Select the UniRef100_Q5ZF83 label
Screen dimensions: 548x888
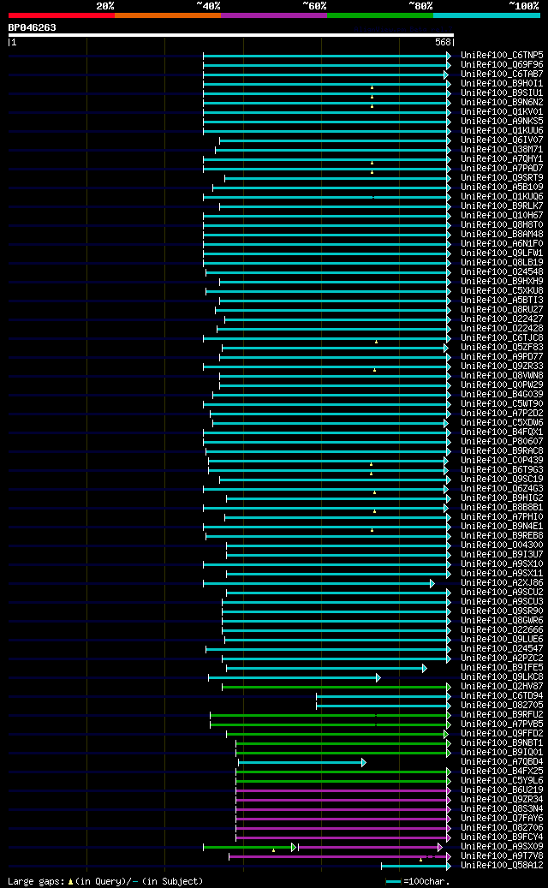click(502, 347)
